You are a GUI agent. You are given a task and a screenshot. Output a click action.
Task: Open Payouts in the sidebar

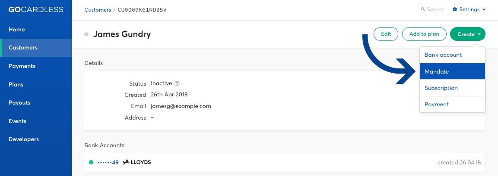point(36,103)
